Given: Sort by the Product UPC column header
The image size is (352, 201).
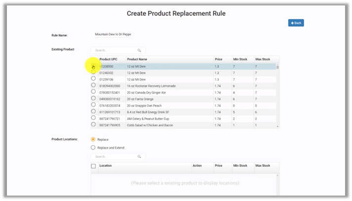Looking at the screenshot, I should [x=108, y=59].
